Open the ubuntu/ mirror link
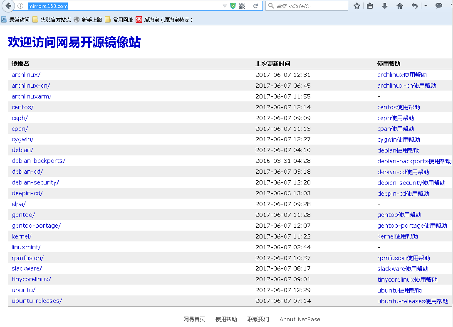 (23, 290)
